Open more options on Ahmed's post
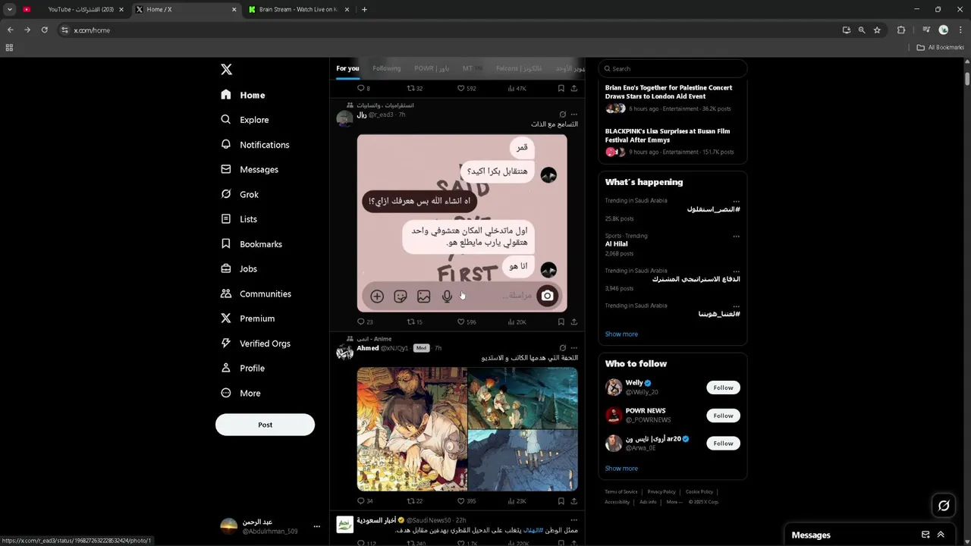 pos(574,348)
